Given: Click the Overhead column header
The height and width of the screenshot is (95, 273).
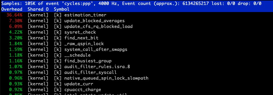Looking at the screenshot, I should 12,9.
